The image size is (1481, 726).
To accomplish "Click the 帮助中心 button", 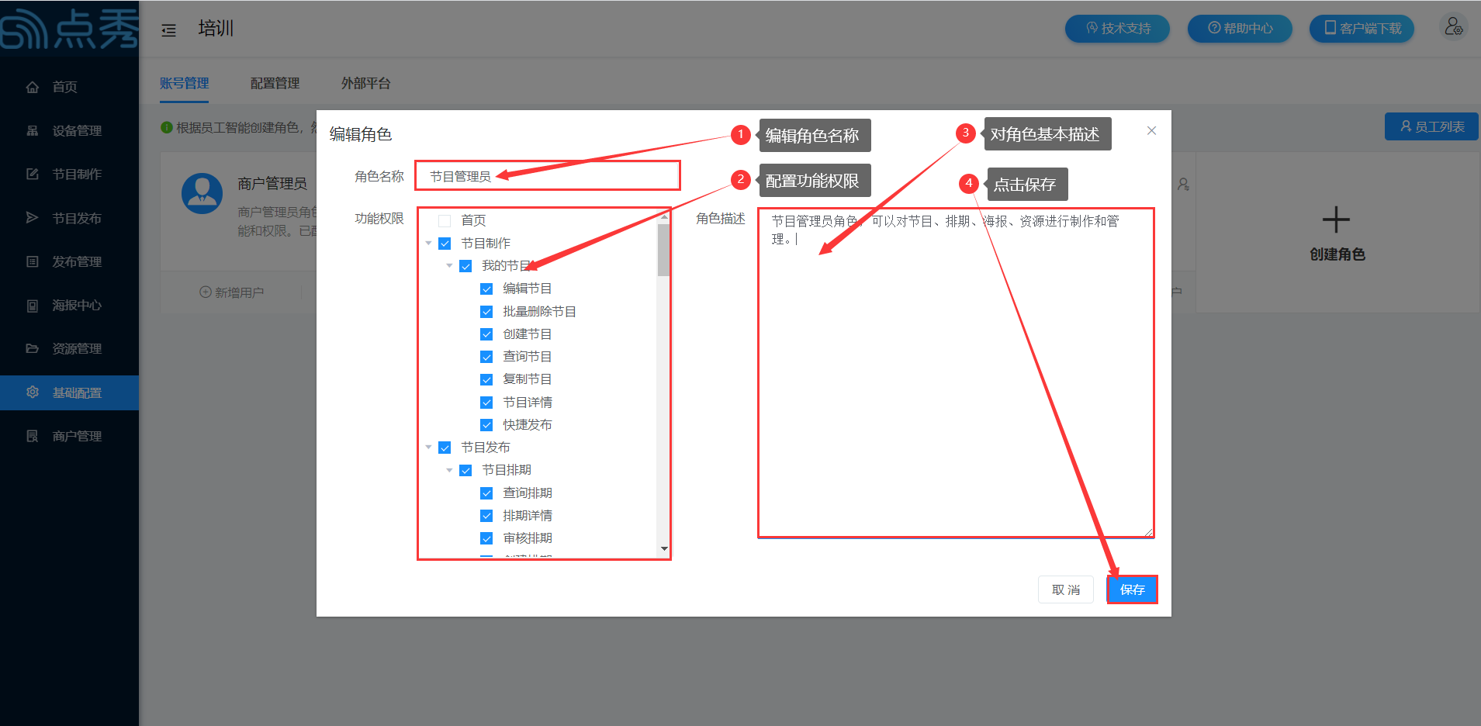I will pyautogui.click(x=1240, y=29).
